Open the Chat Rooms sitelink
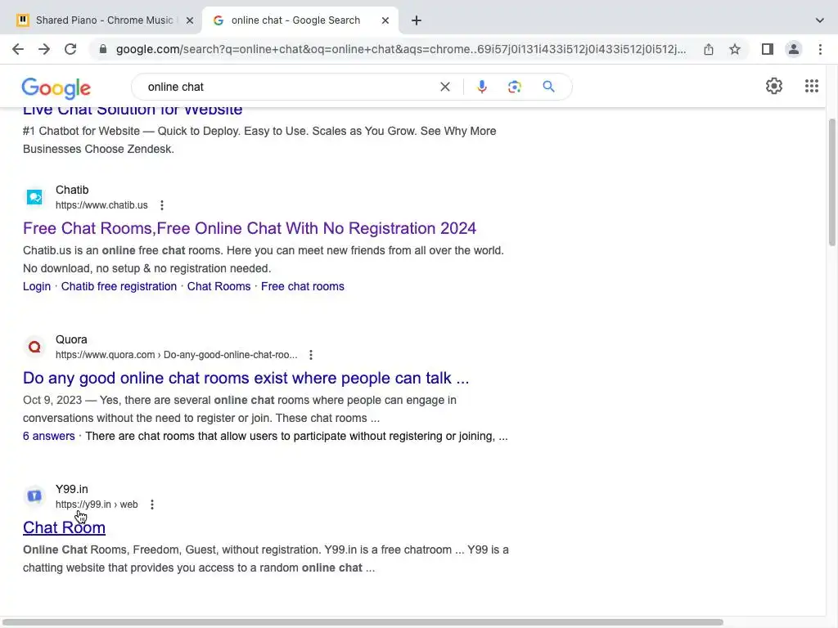 pyautogui.click(x=219, y=286)
